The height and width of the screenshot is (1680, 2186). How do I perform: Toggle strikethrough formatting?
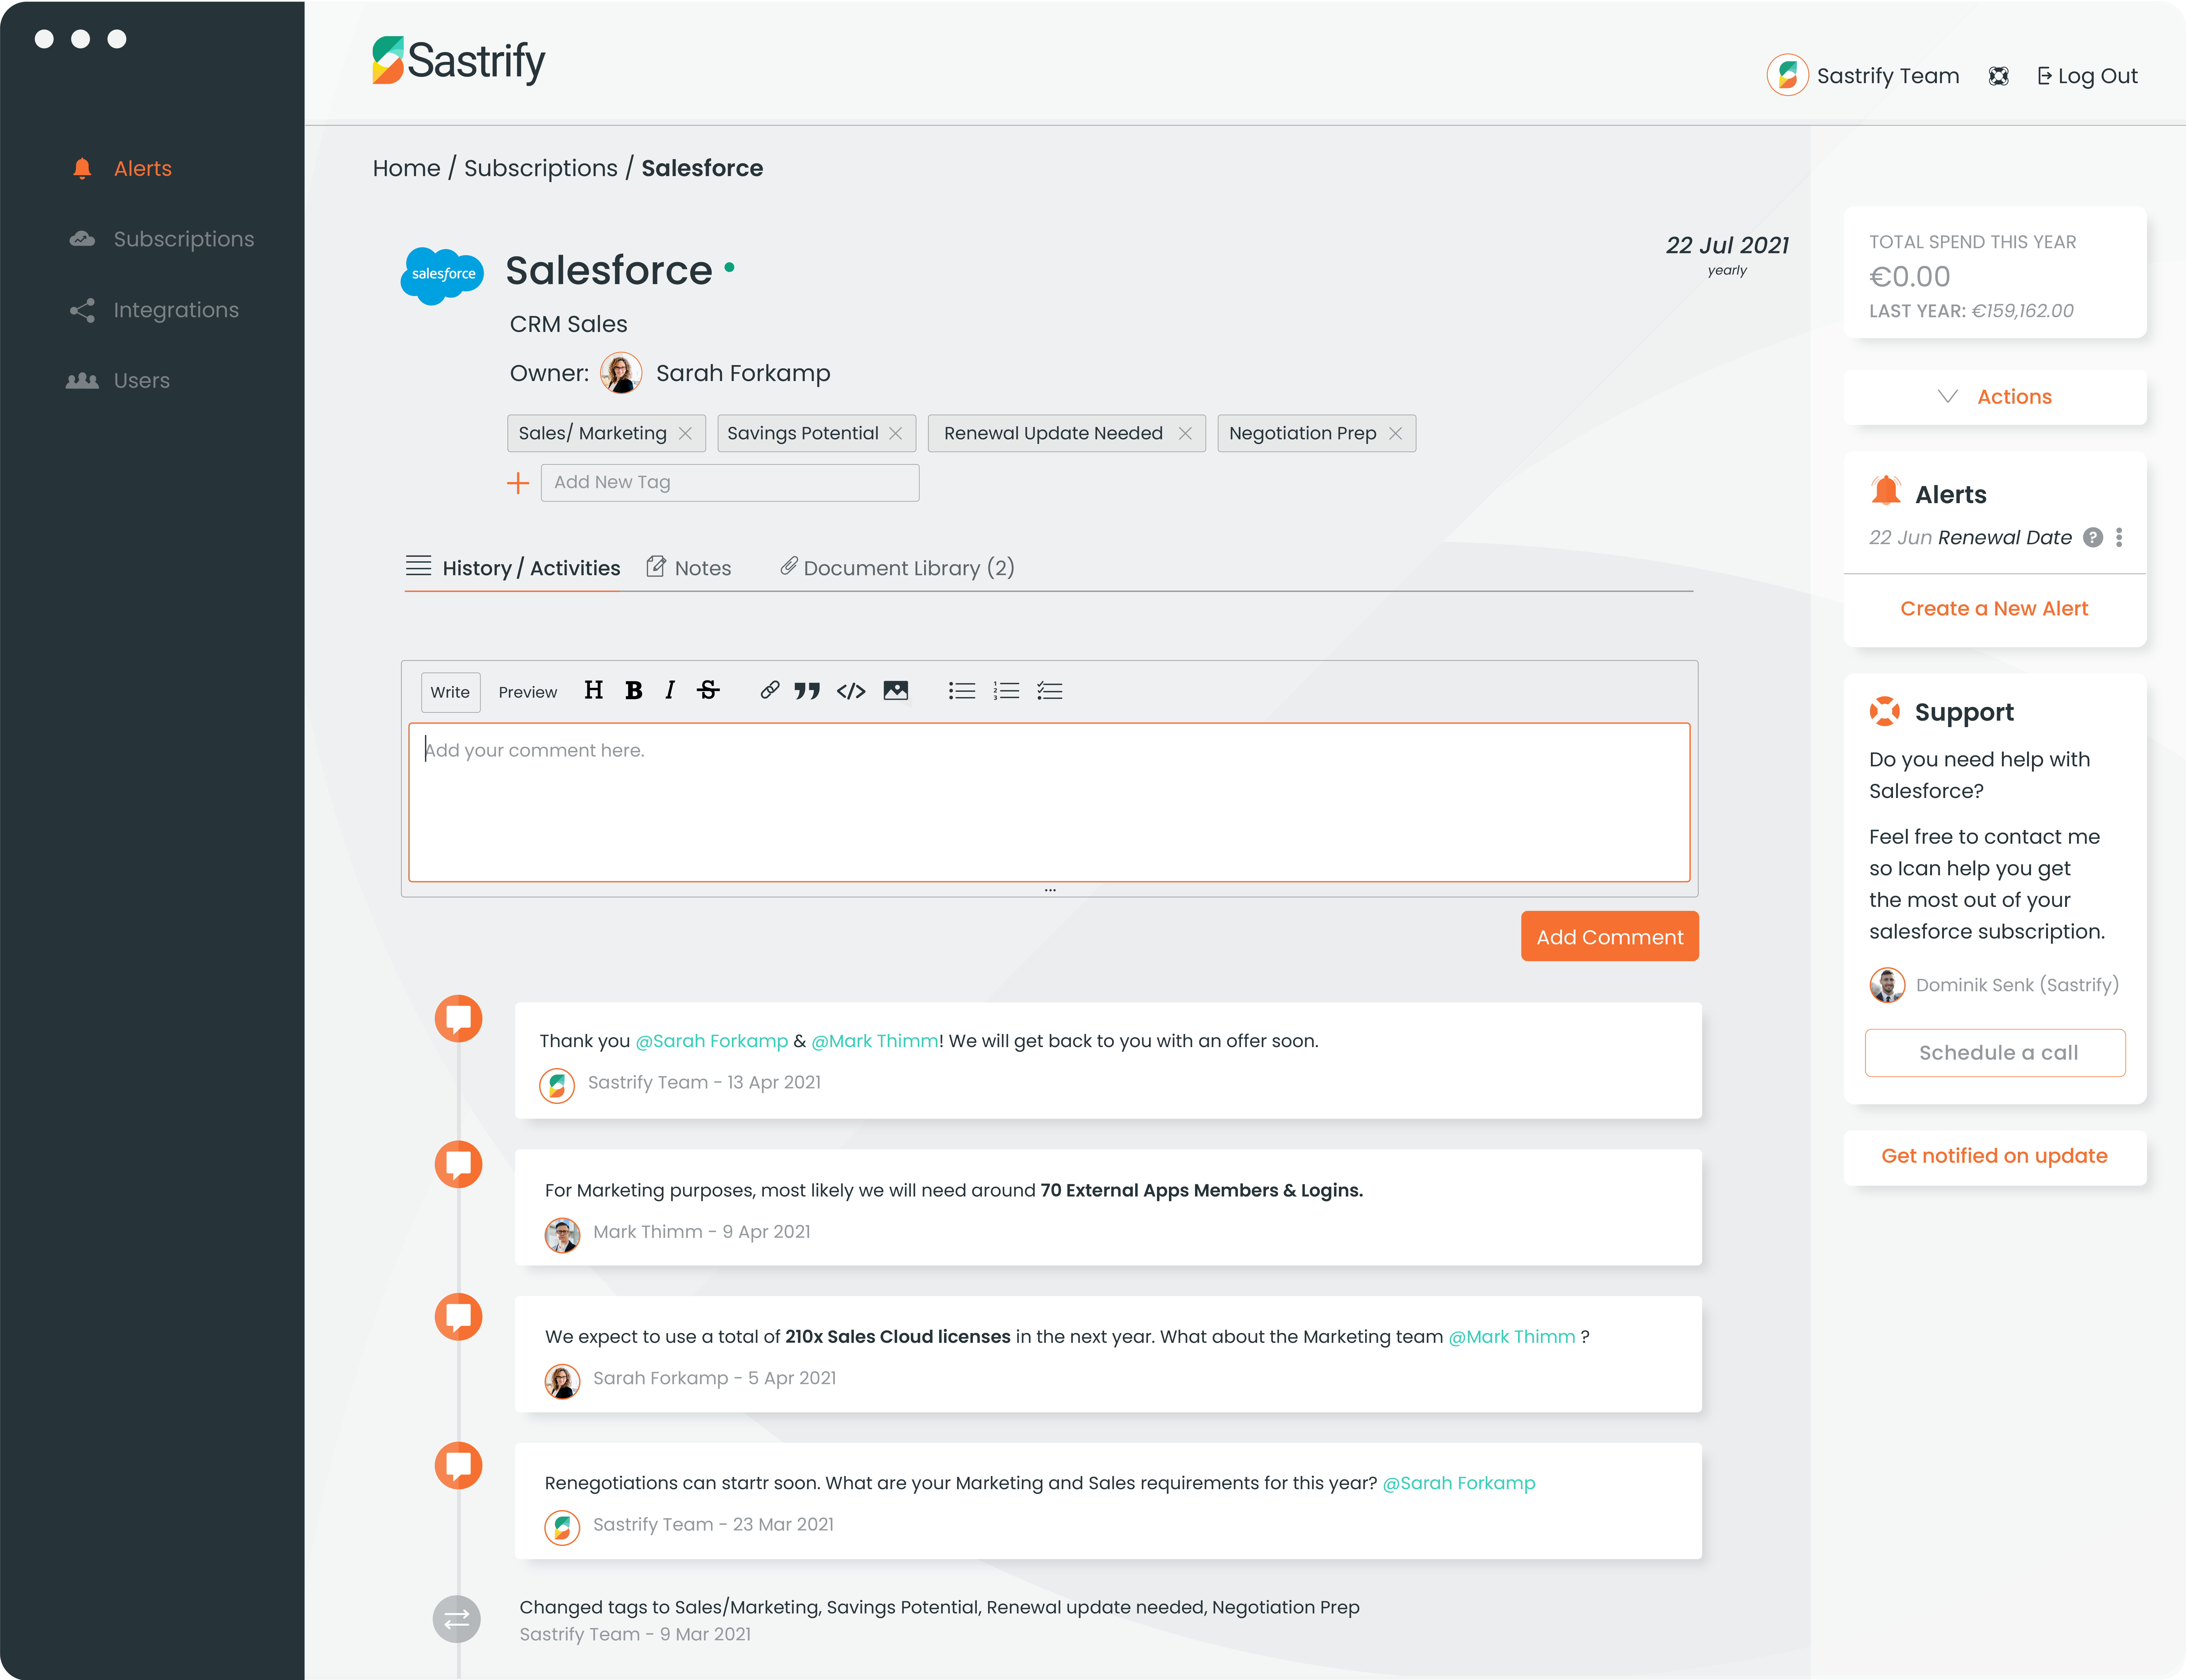coord(708,690)
